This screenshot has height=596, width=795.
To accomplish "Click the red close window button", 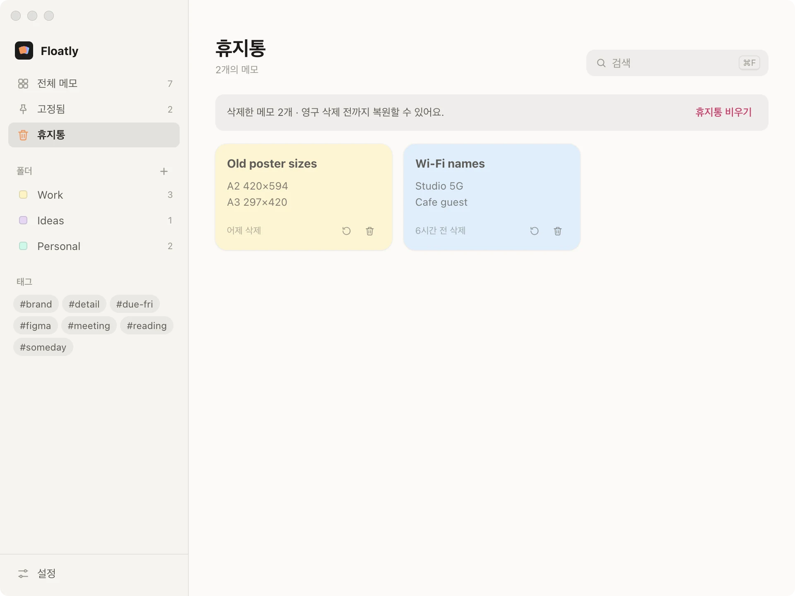I will [x=16, y=16].
